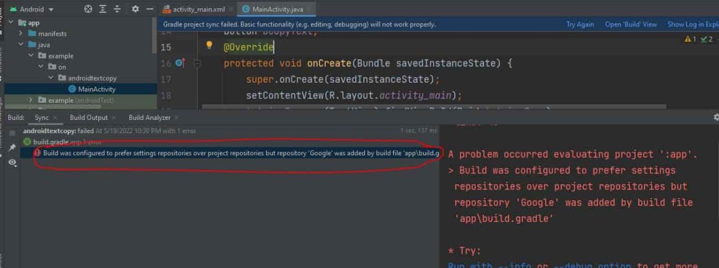Viewport: 719px width, 268px height.
Task: Click the @Override annotation text
Action: pyautogui.click(x=248, y=47)
